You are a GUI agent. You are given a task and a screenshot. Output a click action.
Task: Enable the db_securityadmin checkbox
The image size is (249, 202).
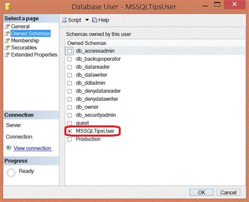[x=69, y=115]
